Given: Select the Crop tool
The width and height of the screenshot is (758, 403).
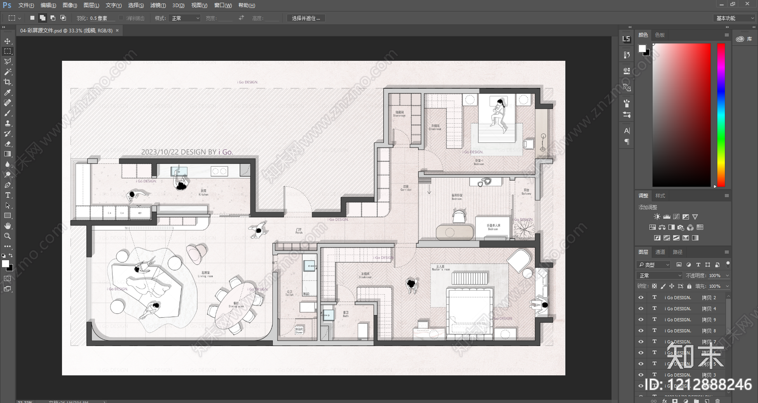Looking at the screenshot, I should click(8, 82).
